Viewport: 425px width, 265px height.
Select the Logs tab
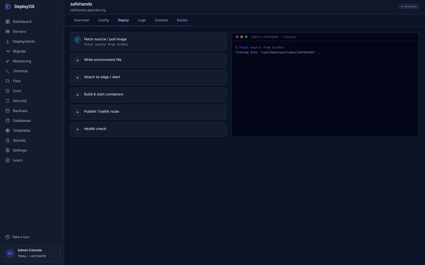(142, 20)
